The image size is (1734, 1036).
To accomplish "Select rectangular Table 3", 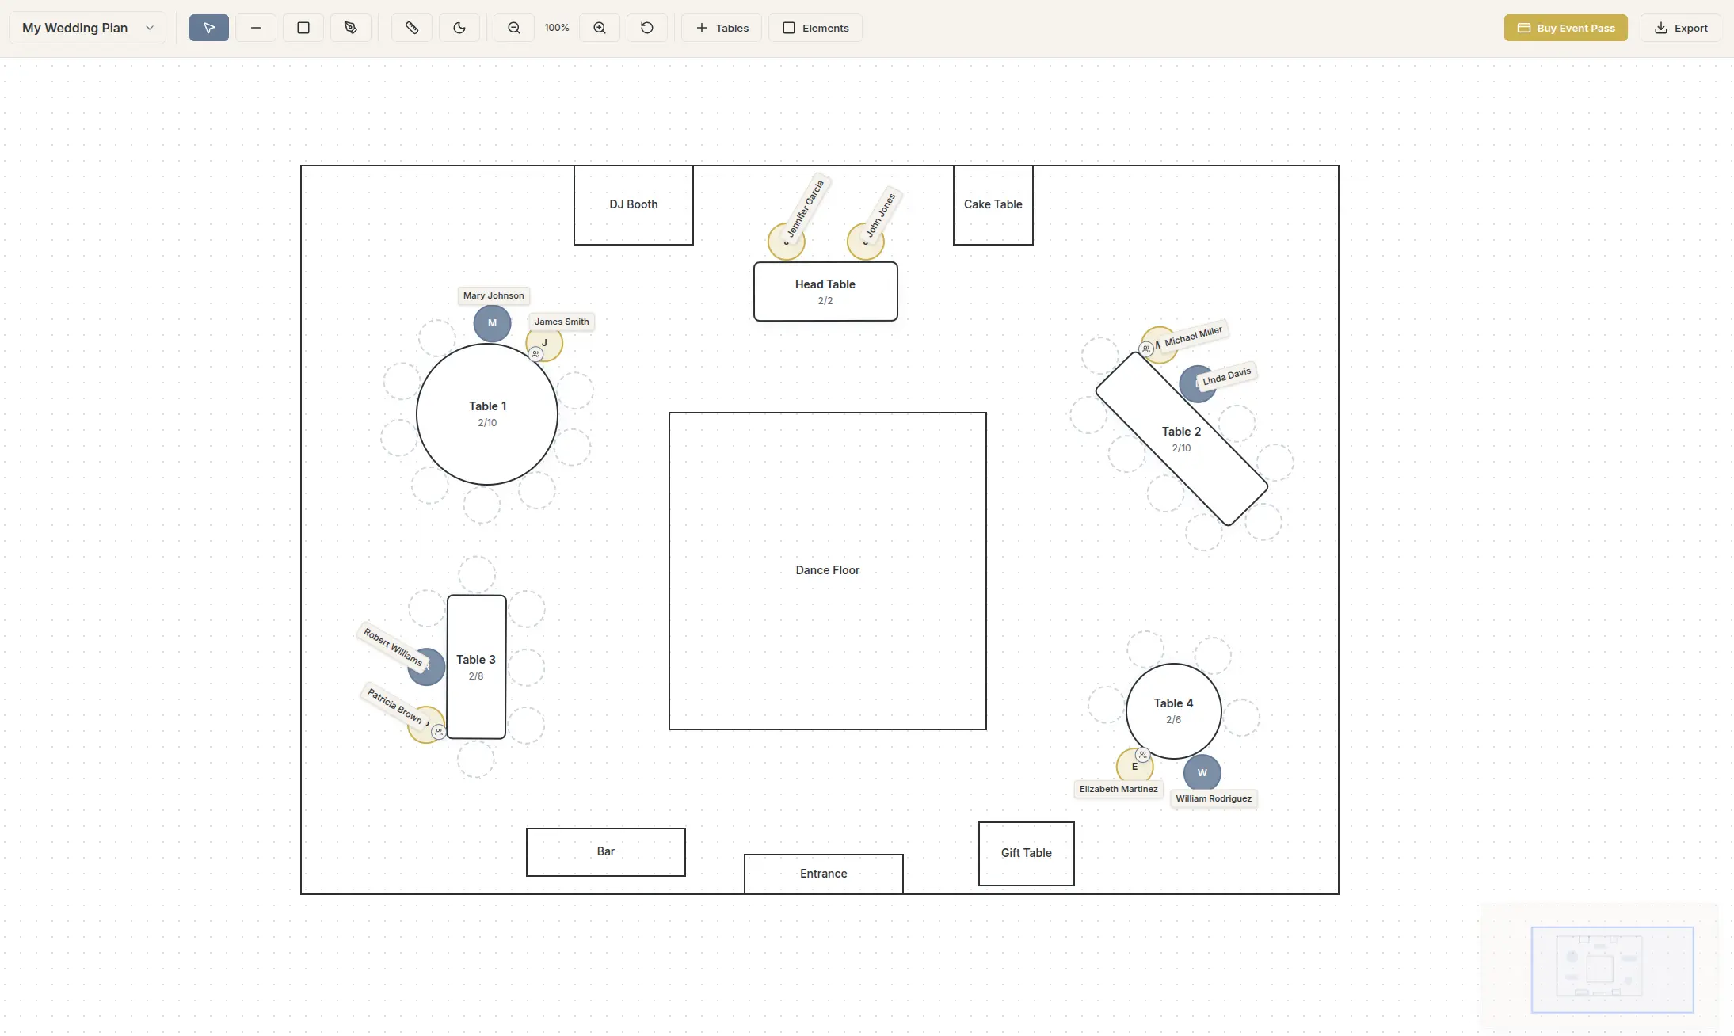I will [476, 667].
